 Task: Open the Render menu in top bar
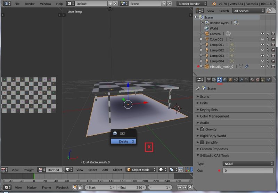[30, 3]
